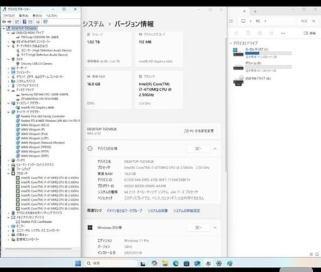Collapse the カメラ category

pyautogui.click(x=9, y=60)
